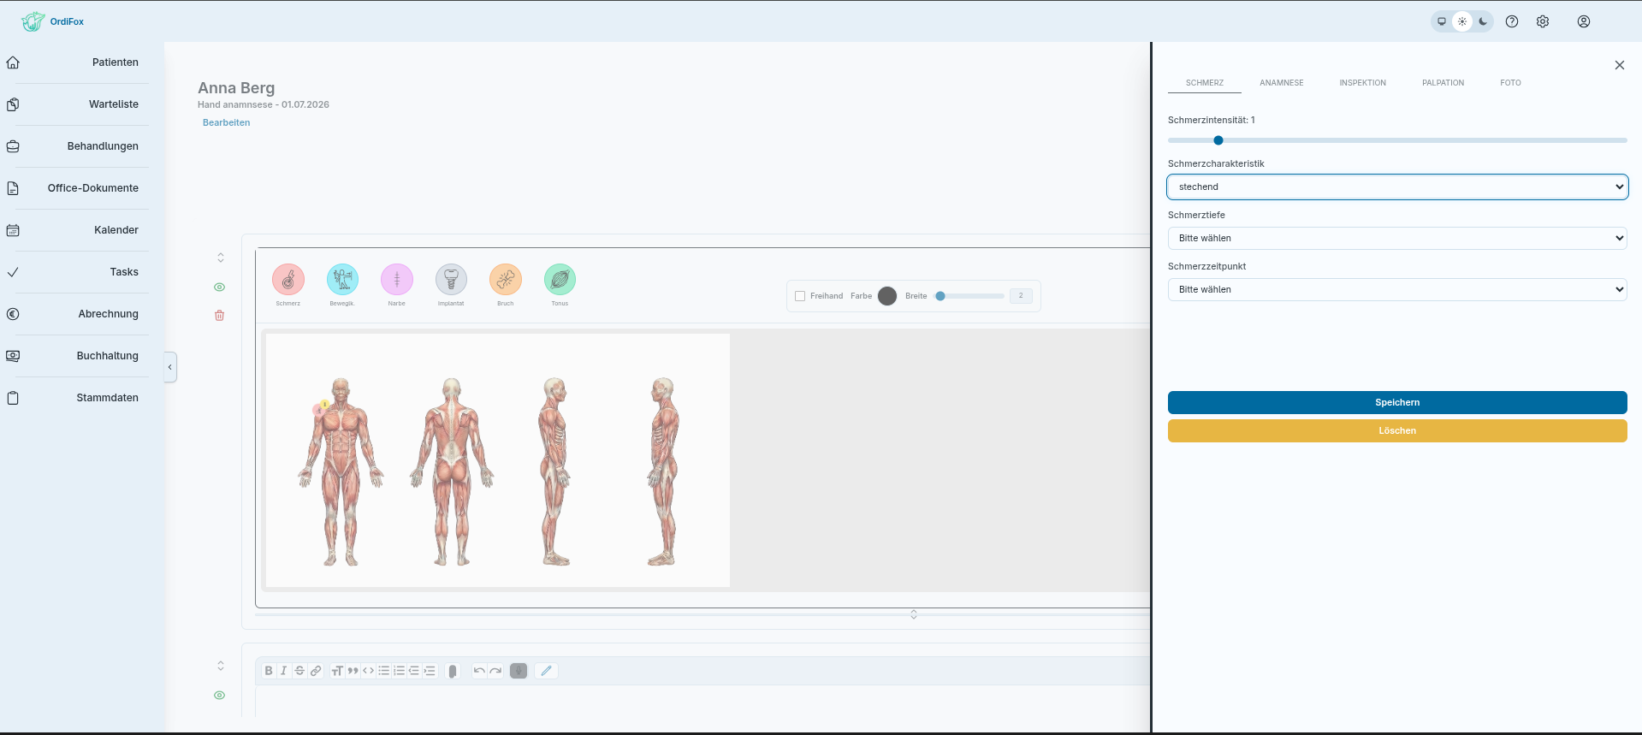Click the Bearbeiten link
Screen dimensions: 1642x735
(x=227, y=122)
